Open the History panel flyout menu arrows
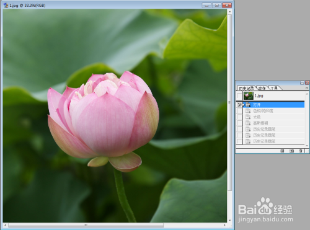This screenshot has height=230, width=310. 307,88
